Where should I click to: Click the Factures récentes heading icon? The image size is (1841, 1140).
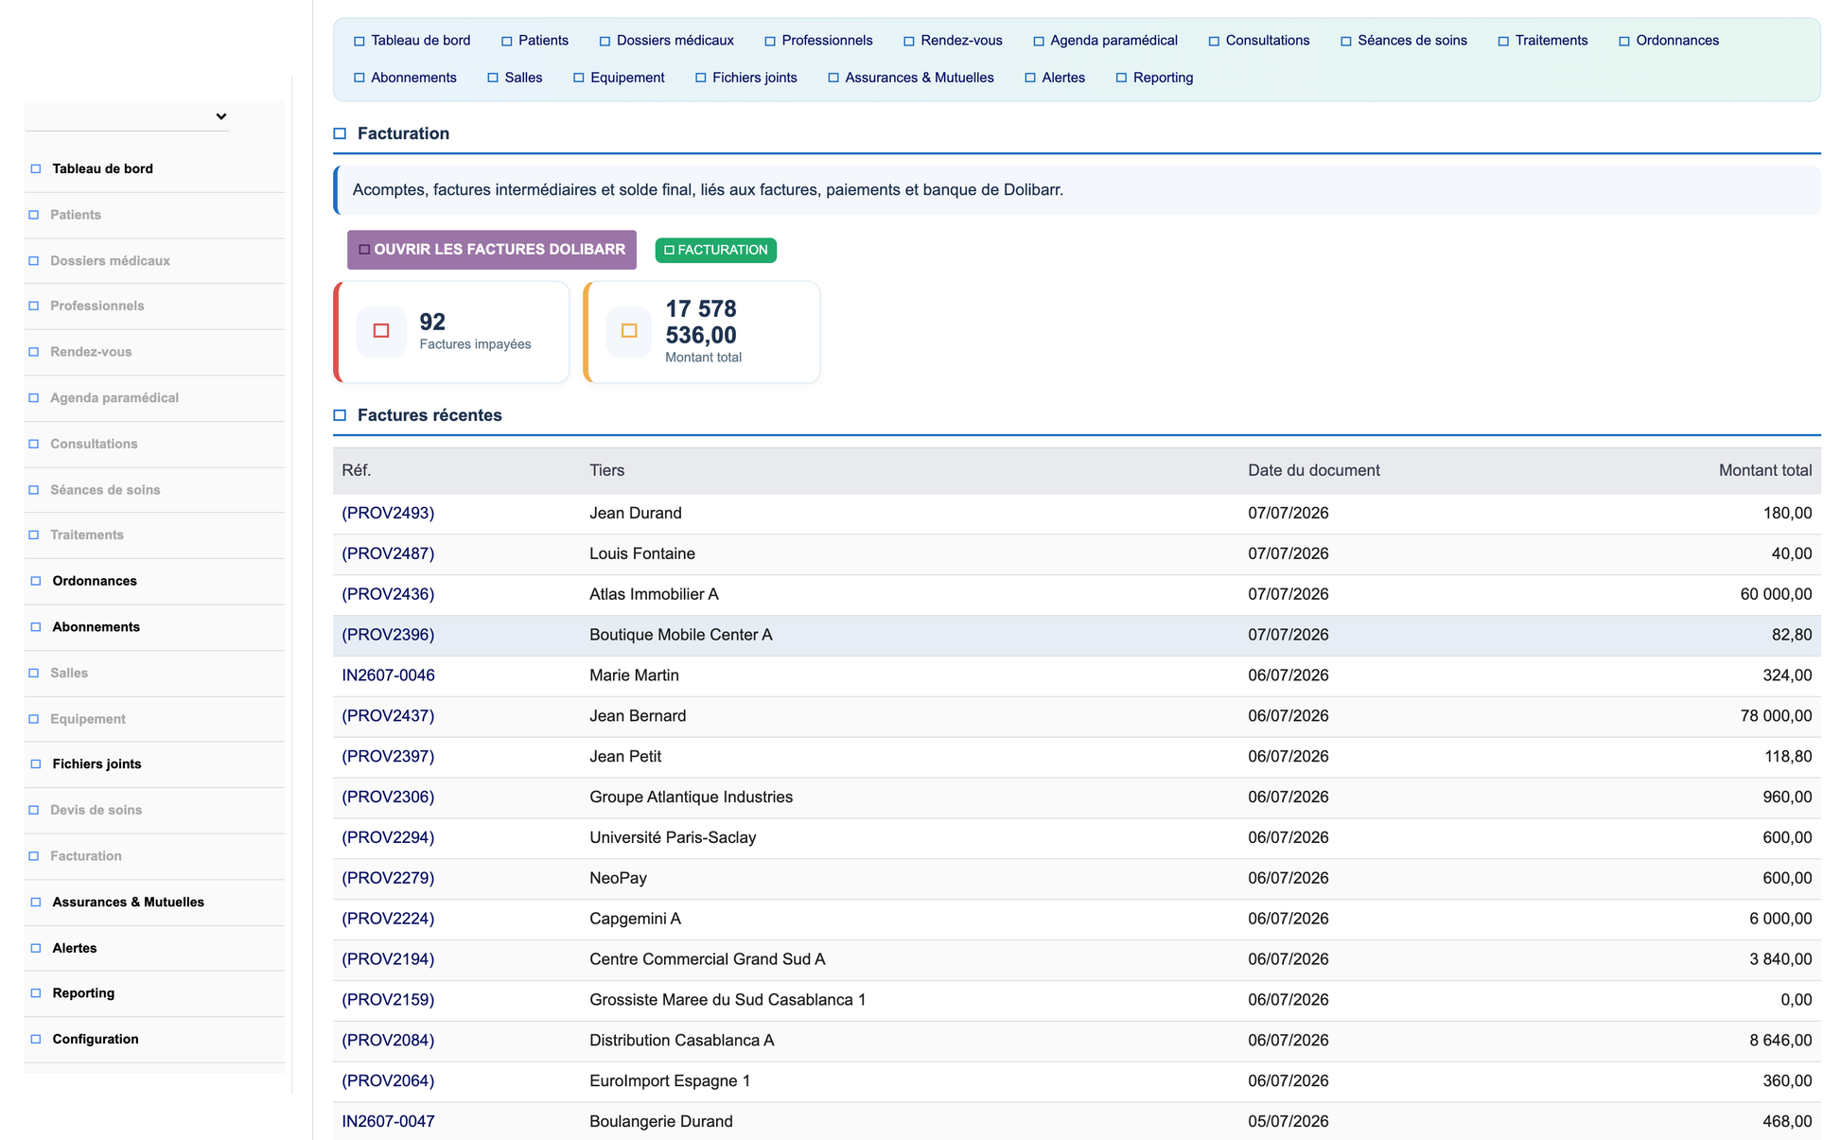[x=340, y=416]
